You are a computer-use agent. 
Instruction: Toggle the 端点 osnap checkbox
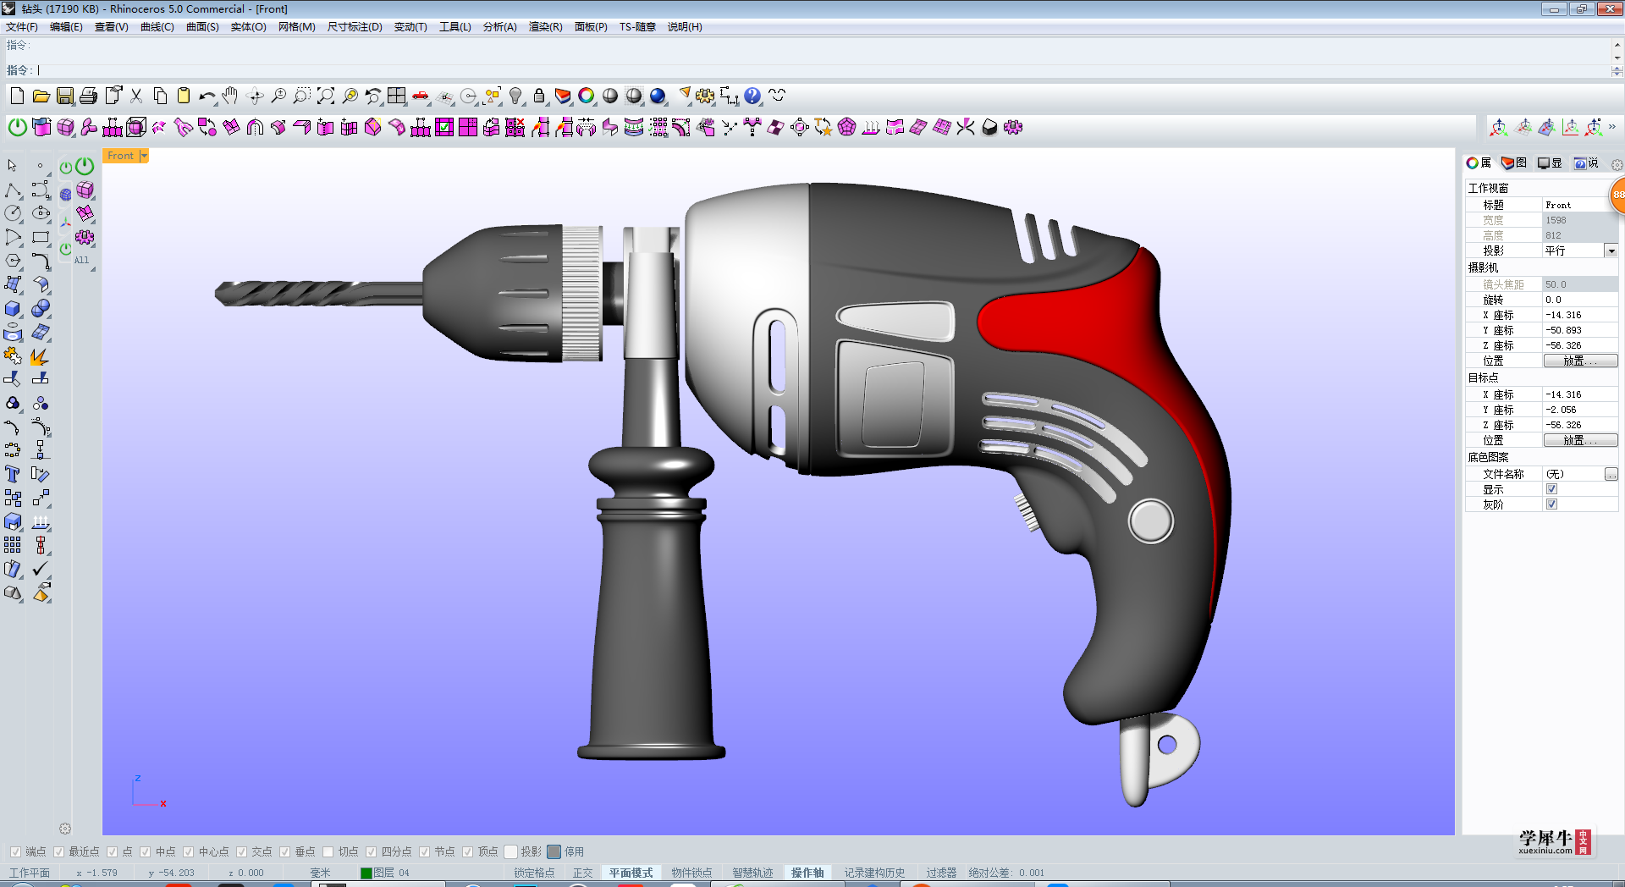pyautogui.click(x=15, y=851)
